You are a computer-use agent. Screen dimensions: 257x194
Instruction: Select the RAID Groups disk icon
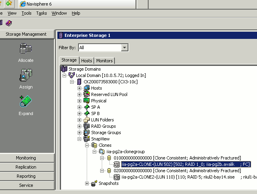pyautogui.click(x=87, y=126)
